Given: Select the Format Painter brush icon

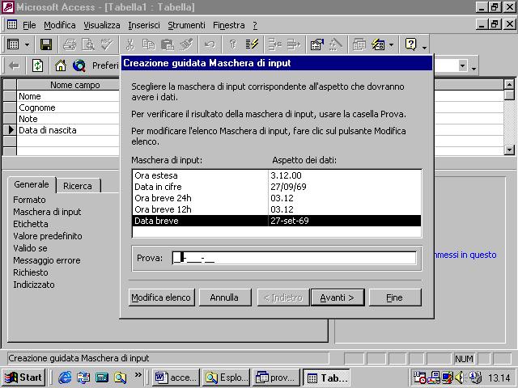Looking at the screenshot, I should click(x=186, y=44).
